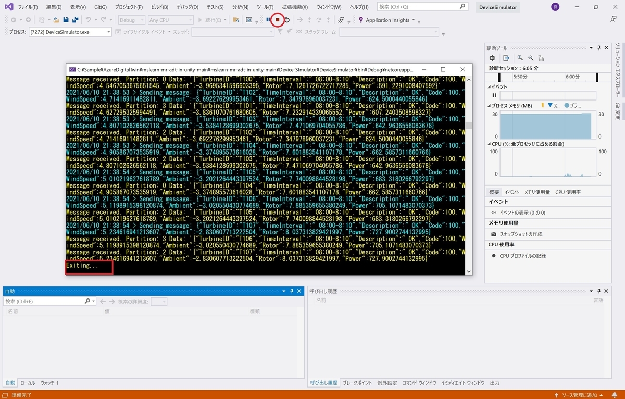Switch to the ローカル tab
This screenshot has width=625, height=399.
[x=28, y=383]
